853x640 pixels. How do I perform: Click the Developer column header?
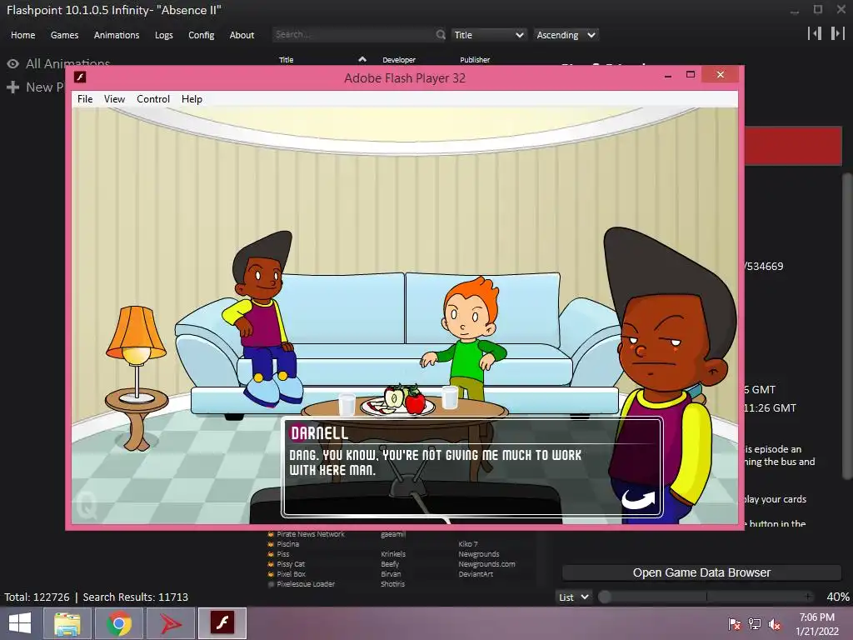point(399,60)
